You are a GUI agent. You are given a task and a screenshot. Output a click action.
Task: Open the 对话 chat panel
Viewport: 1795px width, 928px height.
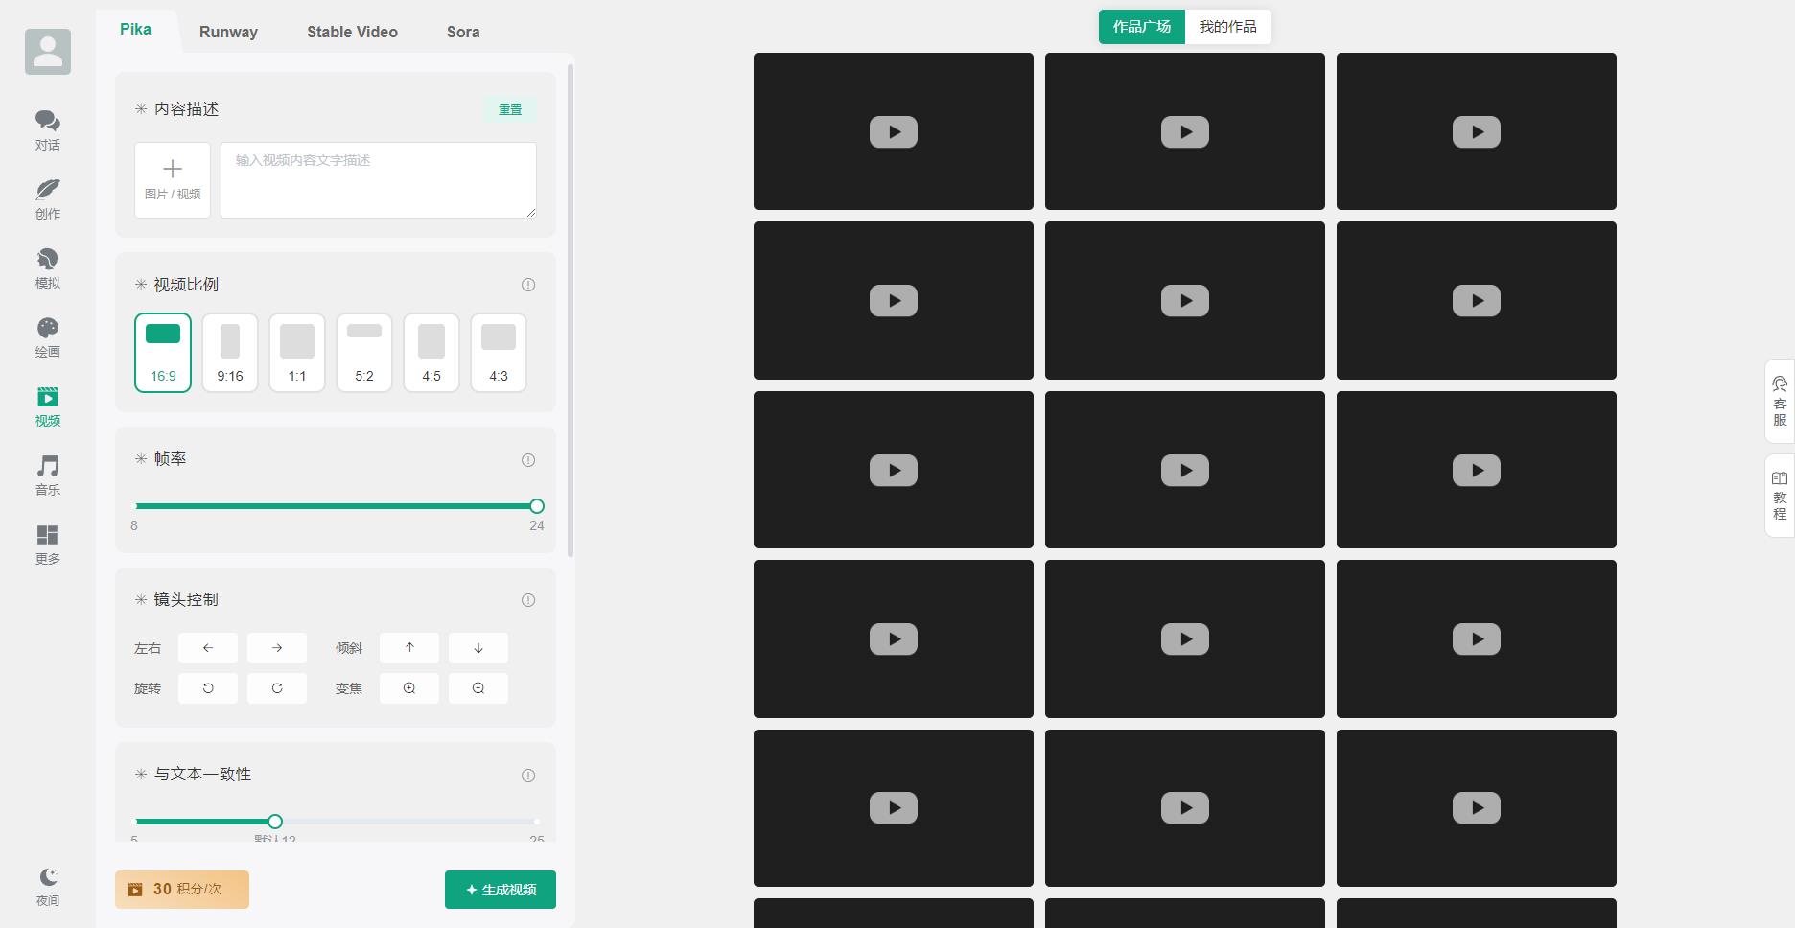pos(47,130)
